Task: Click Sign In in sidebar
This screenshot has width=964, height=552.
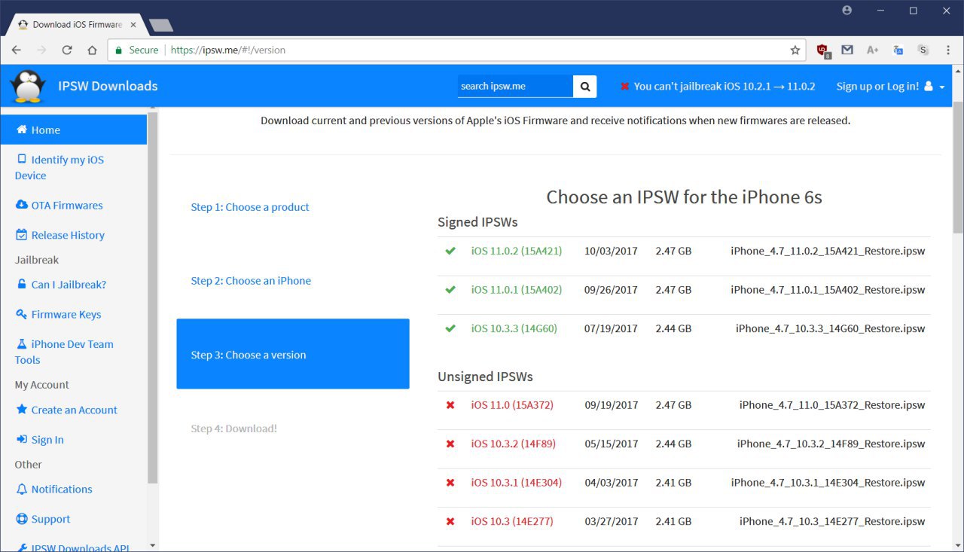Action: (39, 440)
